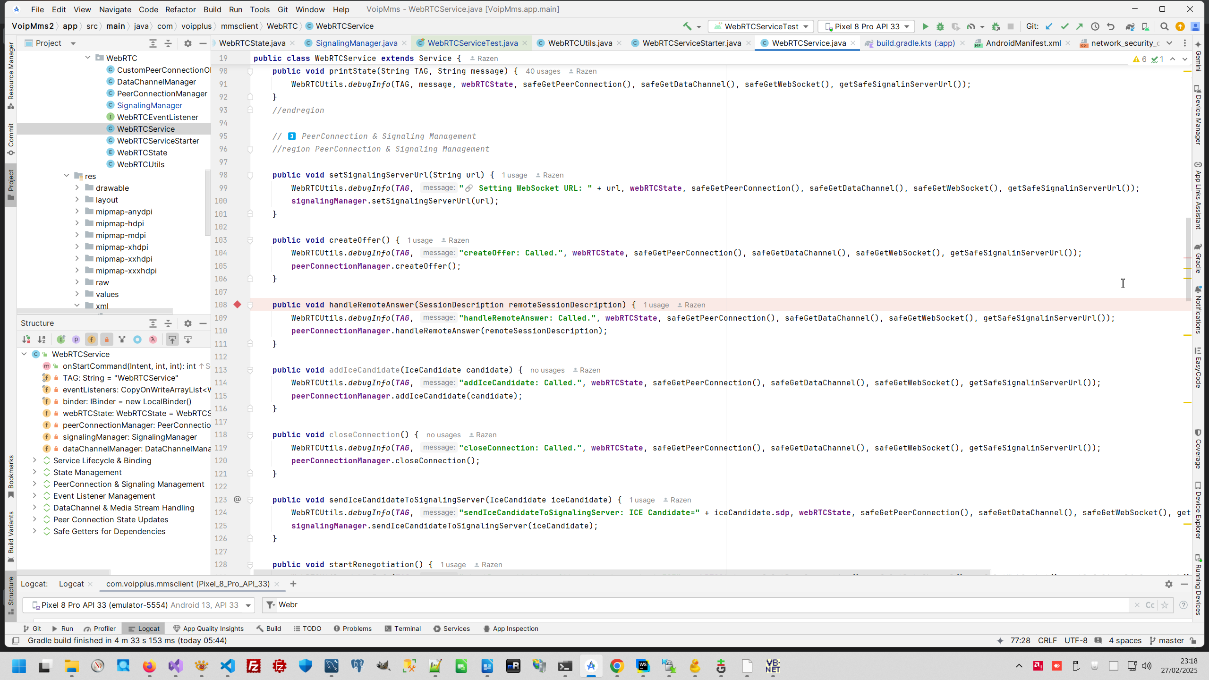Sort structure alphabetically

tap(42, 339)
